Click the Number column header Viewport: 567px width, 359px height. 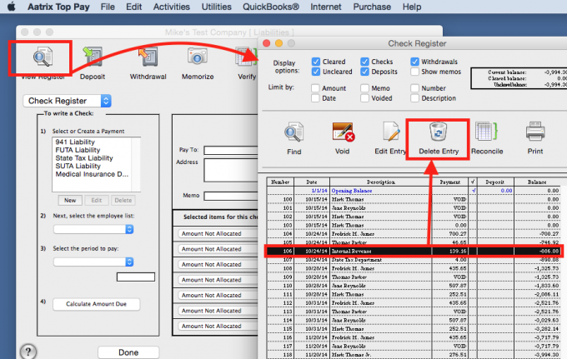280,182
